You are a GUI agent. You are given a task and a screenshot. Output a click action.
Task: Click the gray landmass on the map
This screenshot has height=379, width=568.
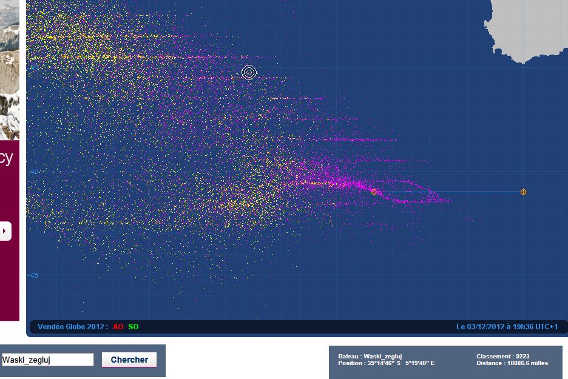click(528, 27)
